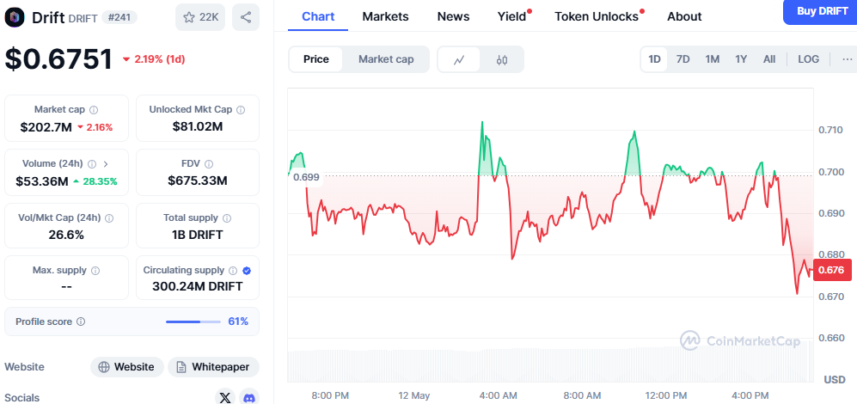Viewport: 857px width, 404px height.
Task: Click the volume bars beneath the chart
Action: [550, 365]
